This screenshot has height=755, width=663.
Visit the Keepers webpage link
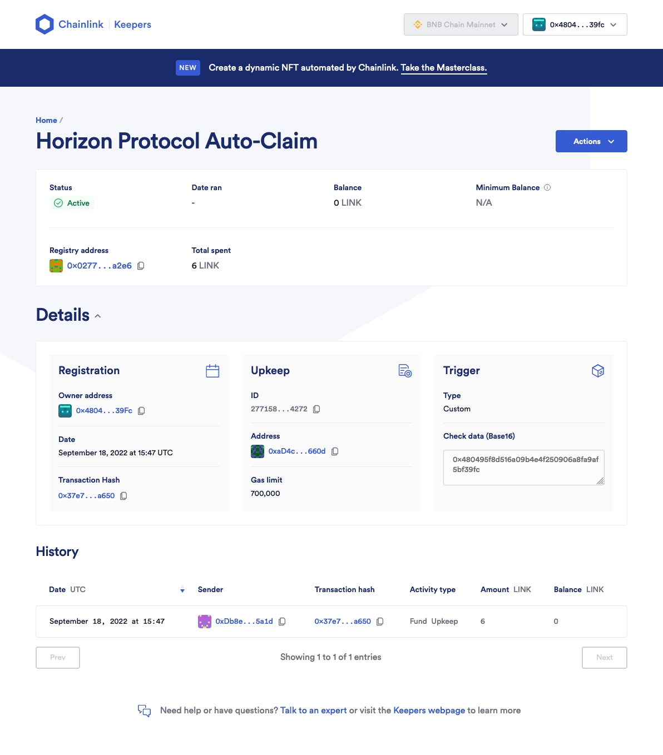click(x=429, y=711)
